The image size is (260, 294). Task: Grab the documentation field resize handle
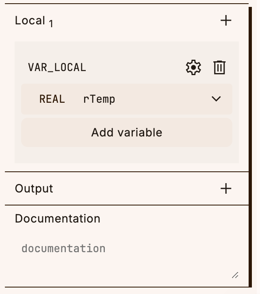(x=235, y=275)
